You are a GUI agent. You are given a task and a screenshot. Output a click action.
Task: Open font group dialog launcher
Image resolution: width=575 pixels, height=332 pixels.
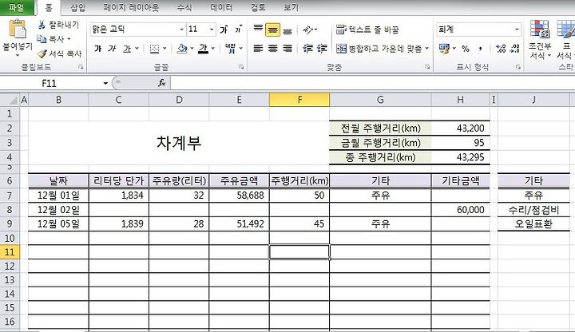tap(241, 67)
